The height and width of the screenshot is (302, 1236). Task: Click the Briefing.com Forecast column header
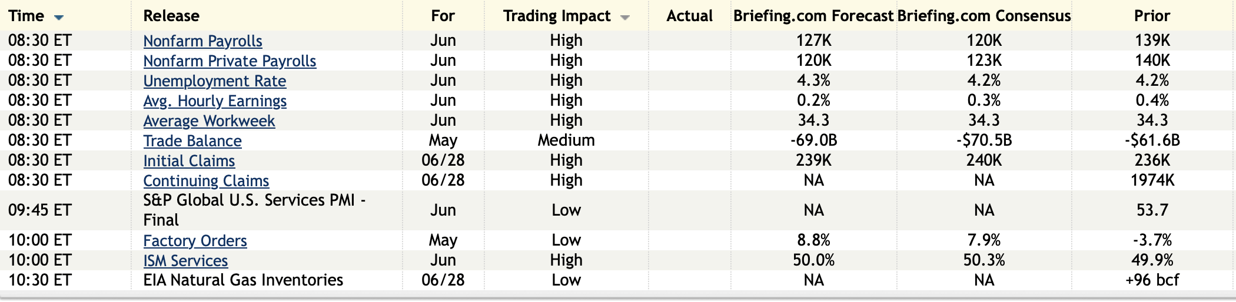point(813,16)
